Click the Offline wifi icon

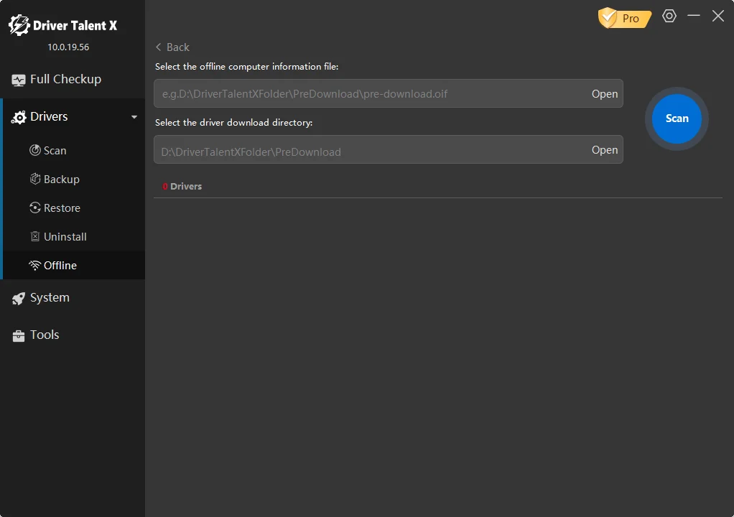click(x=34, y=265)
